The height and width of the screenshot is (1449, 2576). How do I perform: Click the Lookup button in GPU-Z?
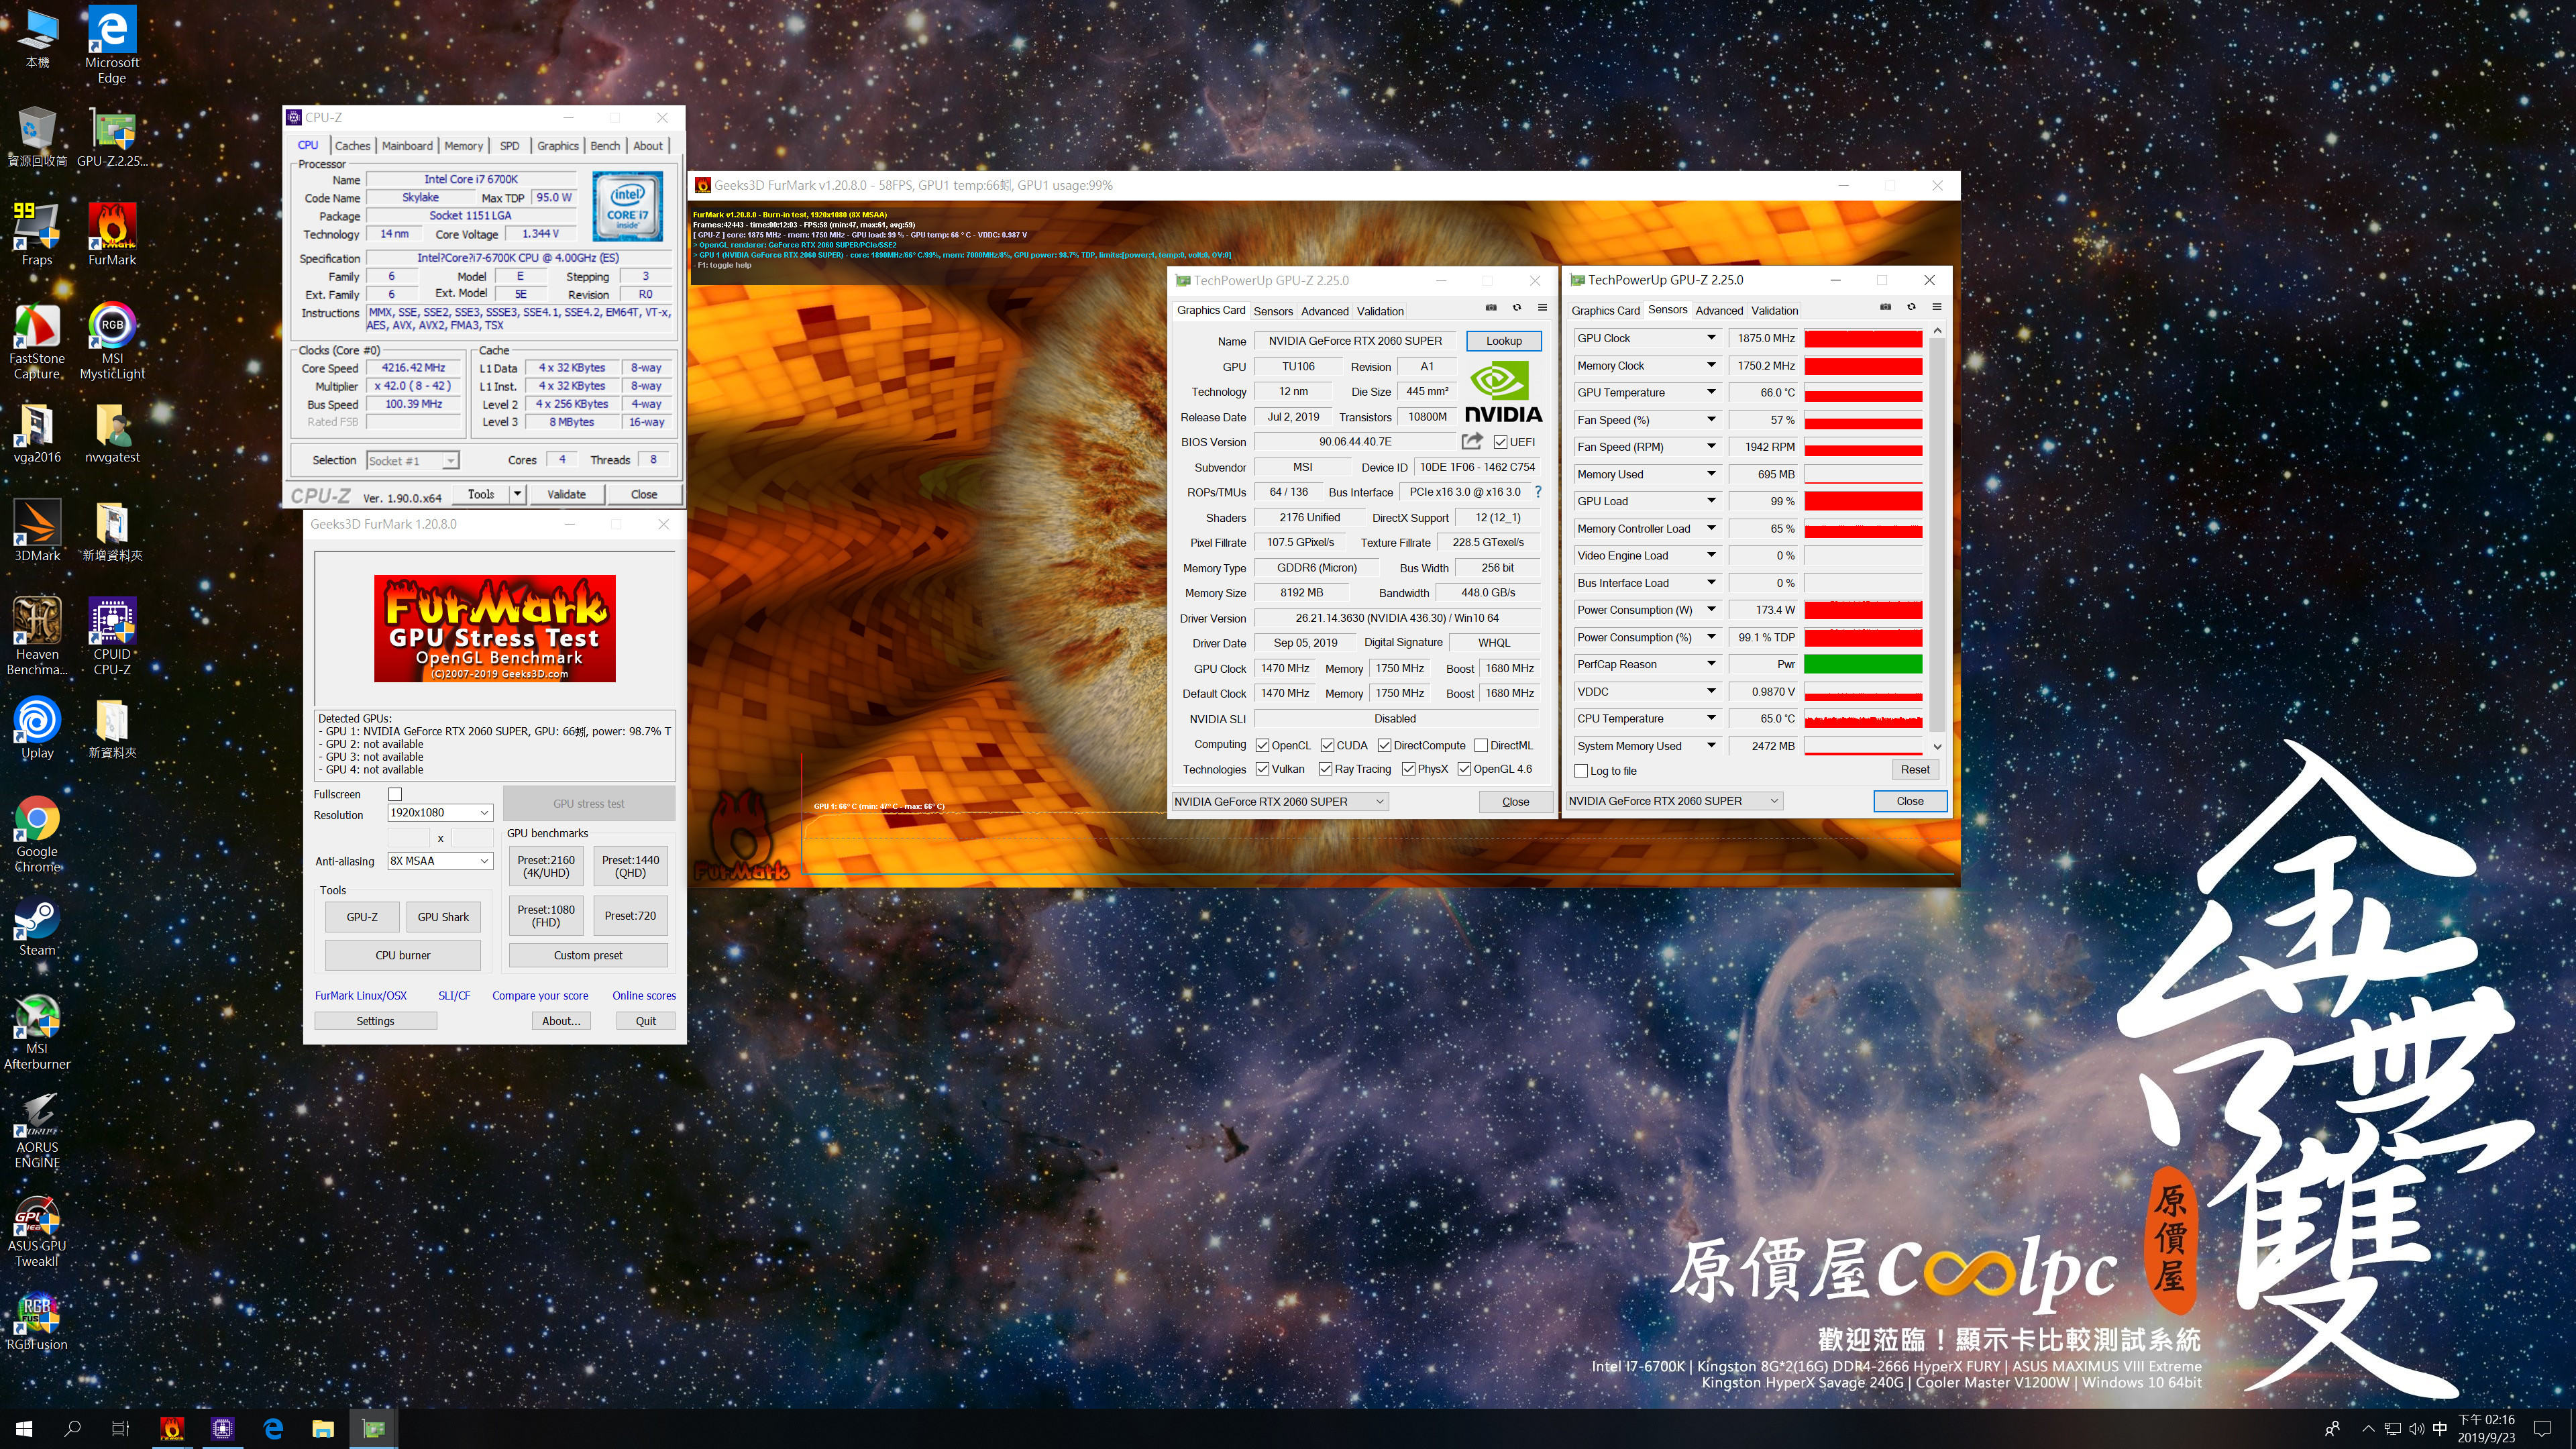tap(1504, 341)
